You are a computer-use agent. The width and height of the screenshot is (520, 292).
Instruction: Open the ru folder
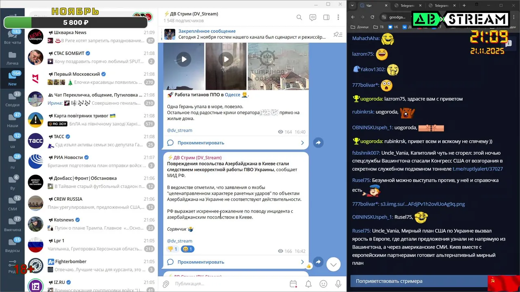(x=13, y=162)
